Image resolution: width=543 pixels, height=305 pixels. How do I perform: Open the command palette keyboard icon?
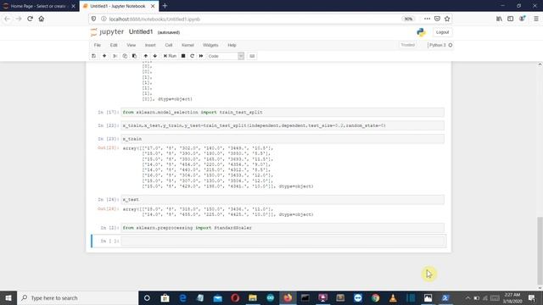coord(252,56)
